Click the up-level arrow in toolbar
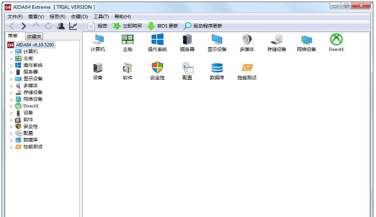376x217 pixels. (x=36, y=25)
